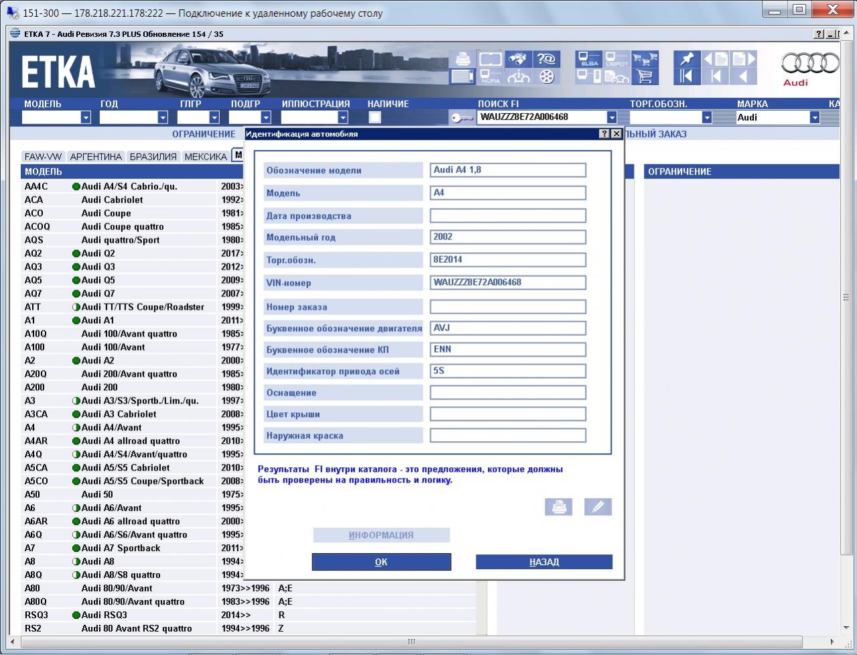Viewport: 857px width, 655px height.
Task: Go to next page document icon
Action: 743,59
